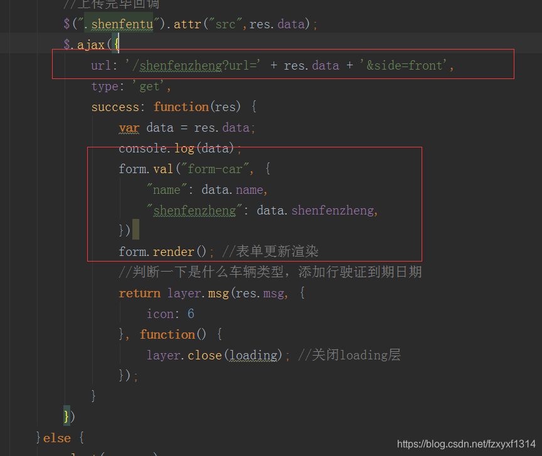
Task: Place cursor on the $.ajax( line
Action: pyautogui.click(x=91, y=44)
